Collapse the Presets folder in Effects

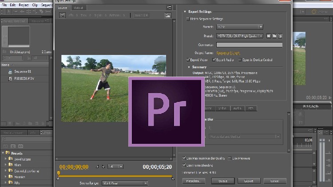point(3,153)
